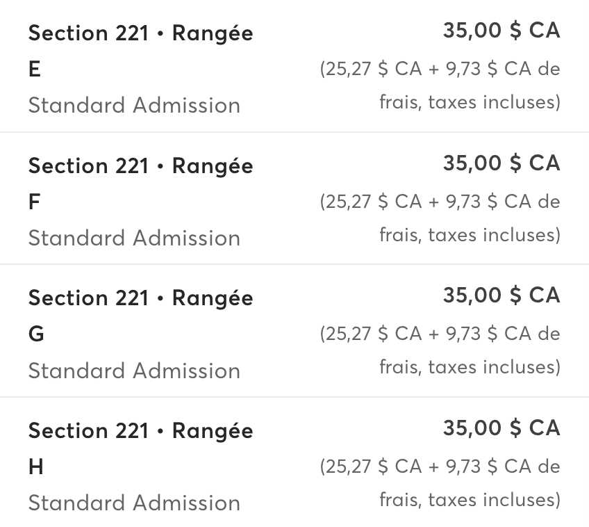
Task: Click the fee breakdown text for Rangée E
Action: click(x=440, y=86)
